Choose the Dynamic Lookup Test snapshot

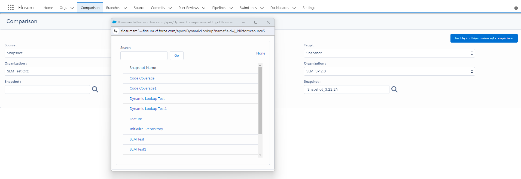[147, 99]
